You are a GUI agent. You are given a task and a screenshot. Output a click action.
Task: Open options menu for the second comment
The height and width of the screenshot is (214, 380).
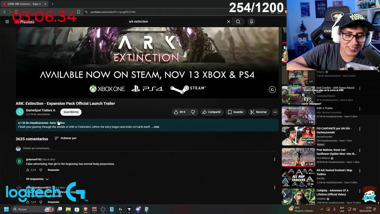click(275, 188)
